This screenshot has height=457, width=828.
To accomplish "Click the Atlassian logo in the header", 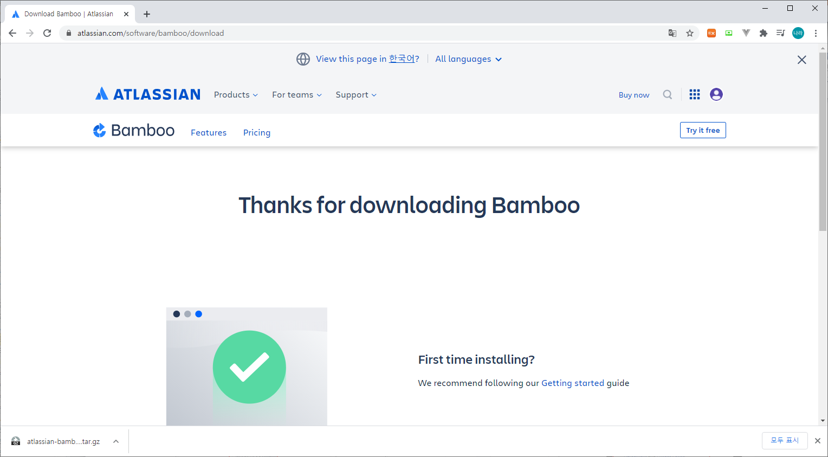I will [147, 94].
